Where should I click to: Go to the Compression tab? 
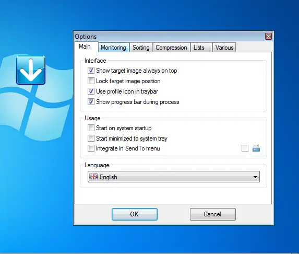click(171, 48)
